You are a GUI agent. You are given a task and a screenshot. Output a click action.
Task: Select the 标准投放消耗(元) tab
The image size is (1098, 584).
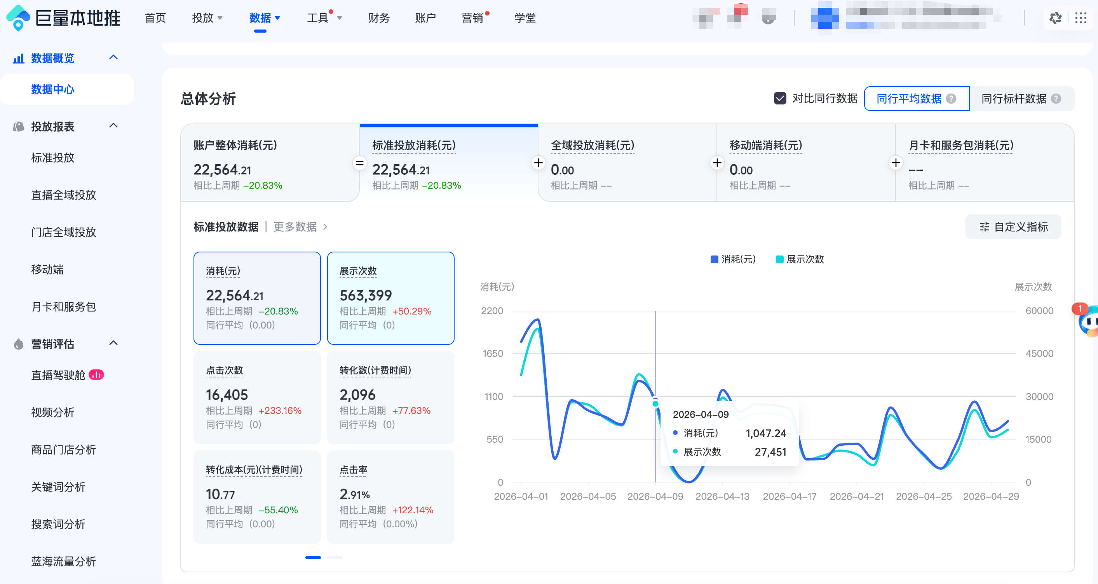(x=449, y=163)
